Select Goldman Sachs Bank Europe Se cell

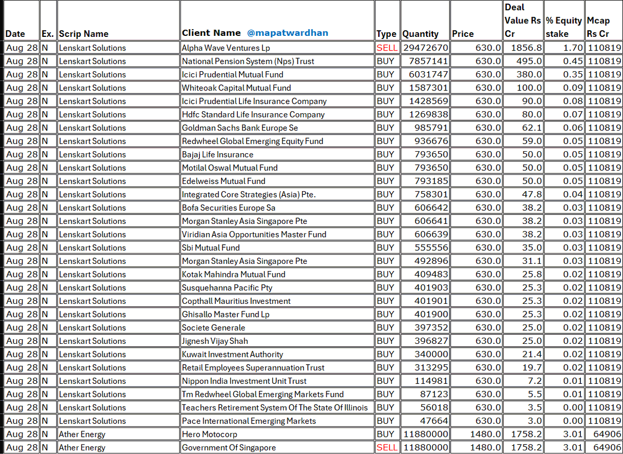[277, 128]
